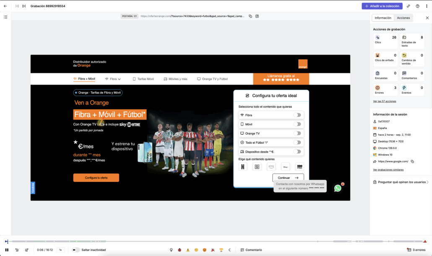Filter by the Clics 26 card
This screenshot has height=256, width=432.
click(385, 41)
